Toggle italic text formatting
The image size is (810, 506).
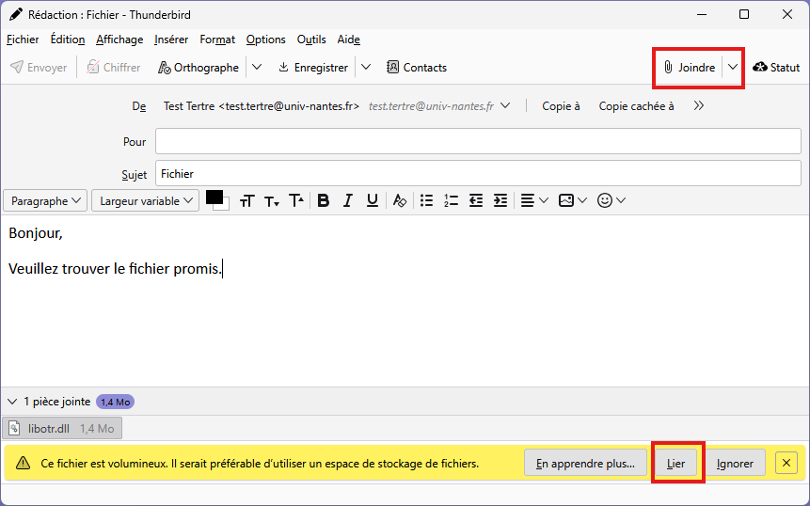point(347,200)
